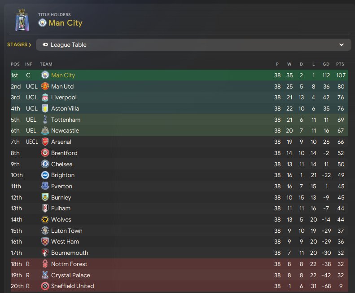Image resolution: width=355 pixels, height=293 pixels.
Task: Sort the table by GD column
Action: tap(326, 64)
